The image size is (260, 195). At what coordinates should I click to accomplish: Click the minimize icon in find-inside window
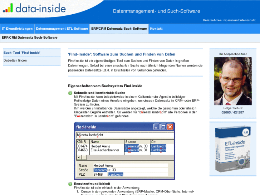(156, 127)
